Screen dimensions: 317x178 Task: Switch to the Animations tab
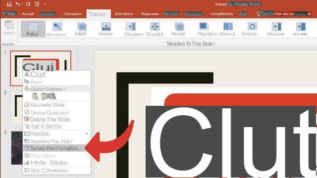pos(124,14)
